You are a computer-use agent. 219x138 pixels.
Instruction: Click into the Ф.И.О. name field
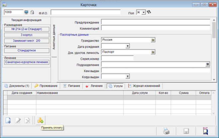pos(86,12)
